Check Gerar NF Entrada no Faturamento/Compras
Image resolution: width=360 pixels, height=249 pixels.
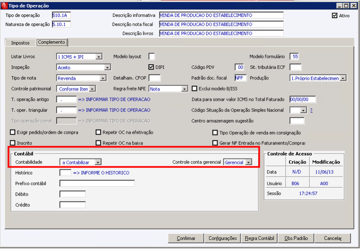coord(215,143)
